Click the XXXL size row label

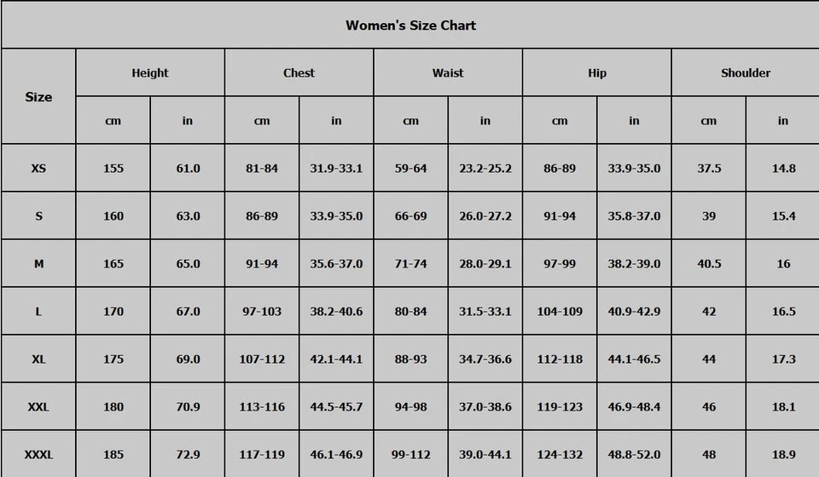(x=38, y=455)
